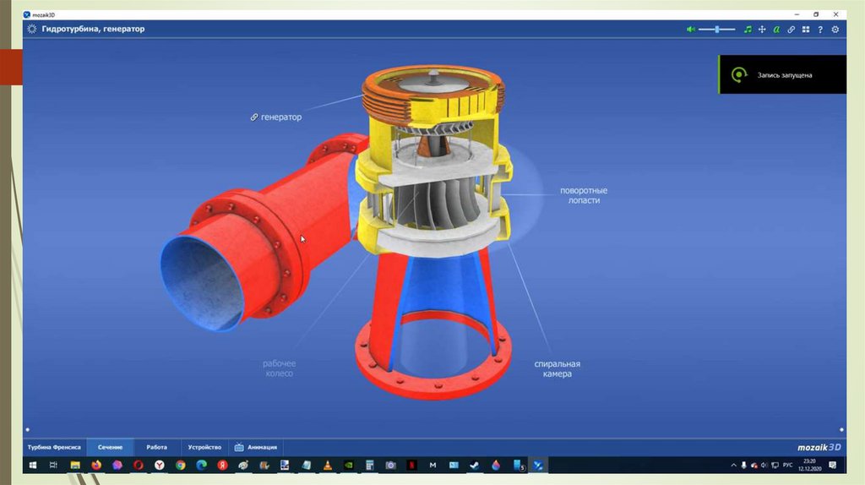
Task: Open Yandex Browser (Y icon) on the taskbar
Action: pos(159,465)
